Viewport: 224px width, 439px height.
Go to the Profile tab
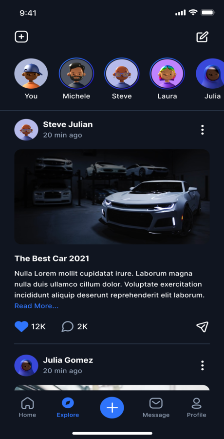(197, 408)
